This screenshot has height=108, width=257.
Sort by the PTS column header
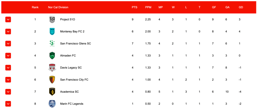point(134,7)
